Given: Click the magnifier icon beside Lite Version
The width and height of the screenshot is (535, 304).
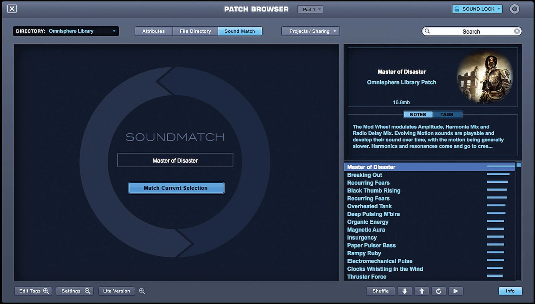Looking at the screenshot, I should (x=142, y=291).
